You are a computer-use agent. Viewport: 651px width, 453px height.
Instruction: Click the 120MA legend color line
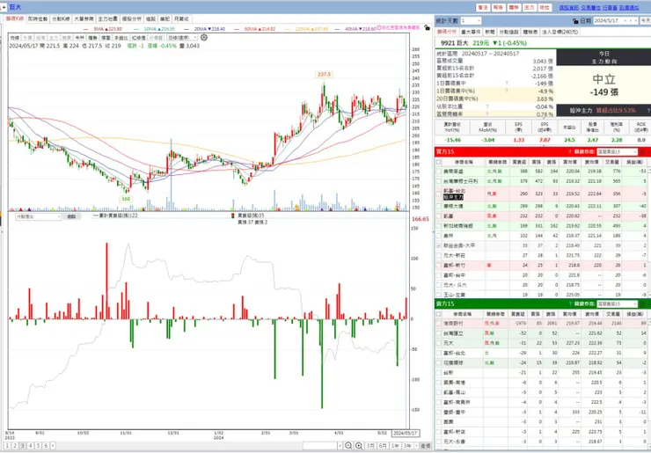(288, 29)
